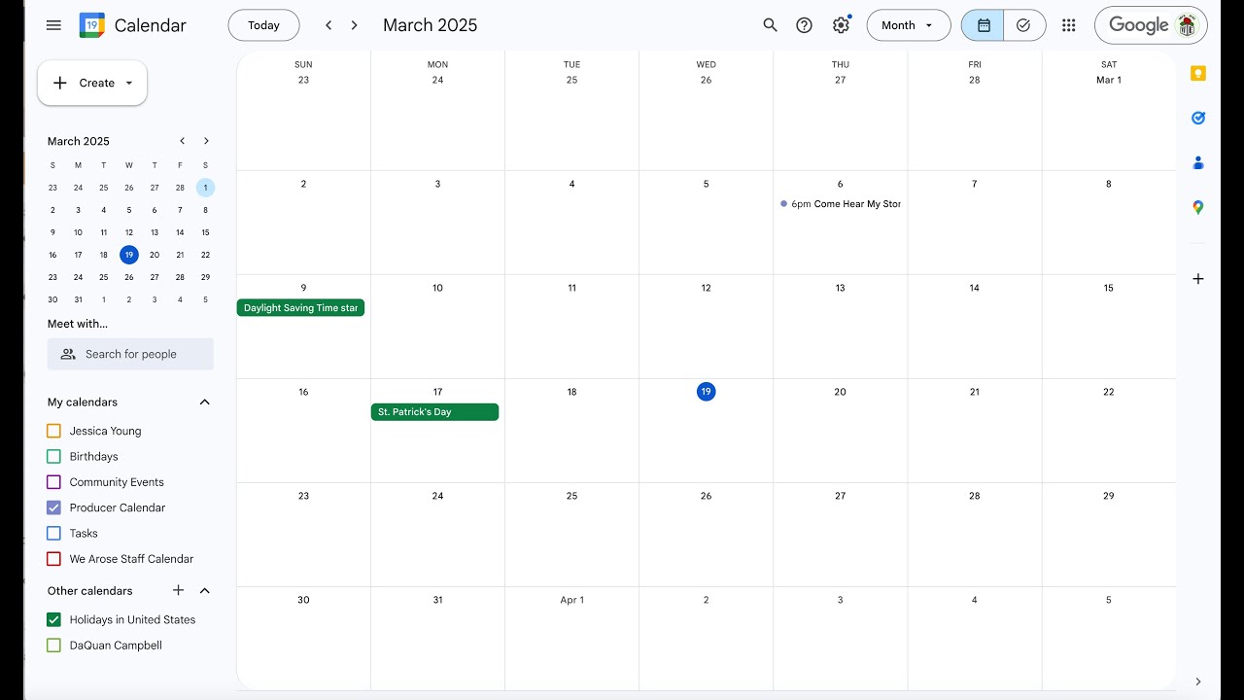The height and width of the screenshot is (700, 1244).
Task: Click date 22 in main grid
Action: click(1109, 392)
